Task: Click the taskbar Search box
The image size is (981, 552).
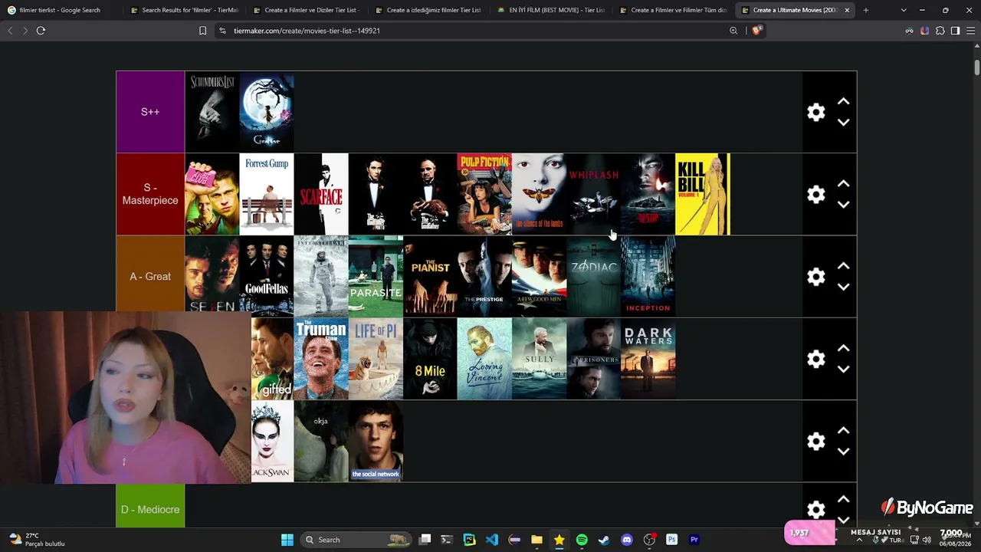Action: pos(356,540)
